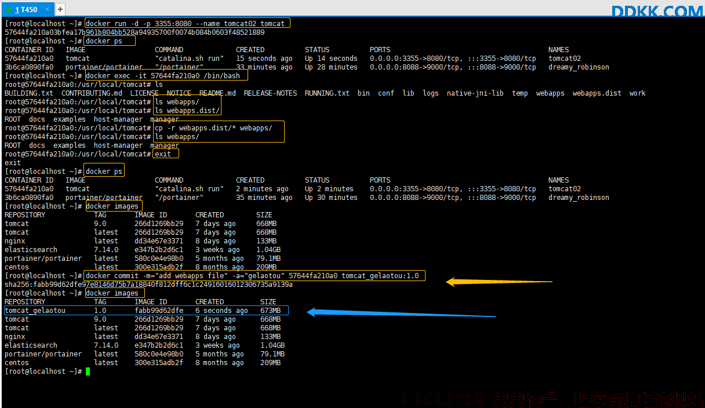The image size is (705, 408).
Task: Click the highlighted docker run tomcat02 command
Action: (187, 24)
